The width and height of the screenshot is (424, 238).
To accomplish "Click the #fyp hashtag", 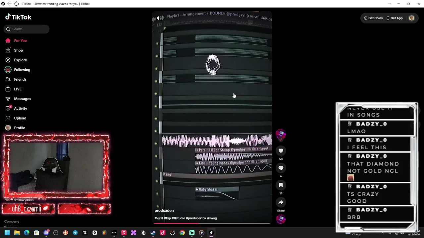I will point(167,218).
